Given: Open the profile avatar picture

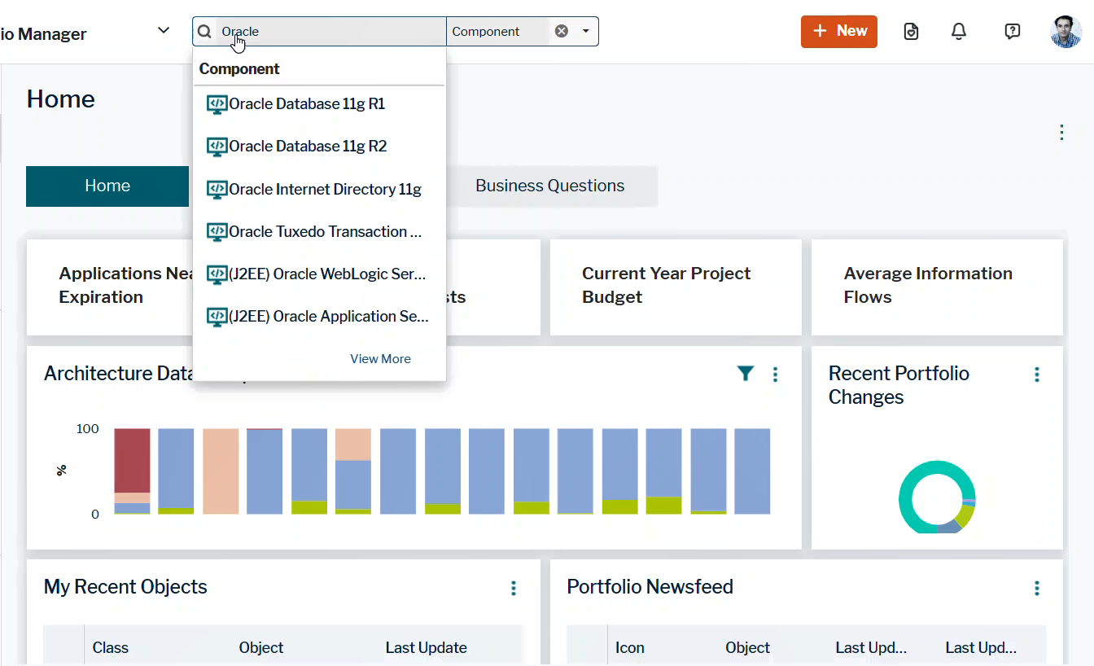Looking at the screenshot, I should coord(1066,33).
